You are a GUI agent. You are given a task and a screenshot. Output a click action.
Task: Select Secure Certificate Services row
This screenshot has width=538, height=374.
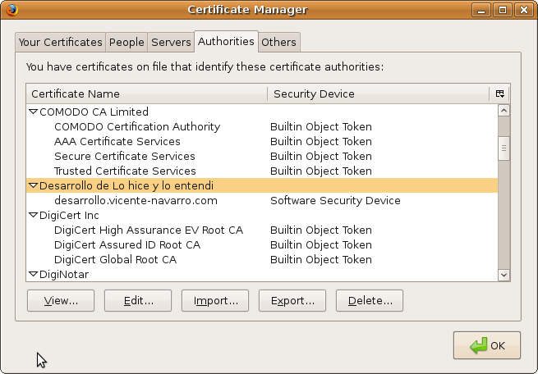(262, 156)
